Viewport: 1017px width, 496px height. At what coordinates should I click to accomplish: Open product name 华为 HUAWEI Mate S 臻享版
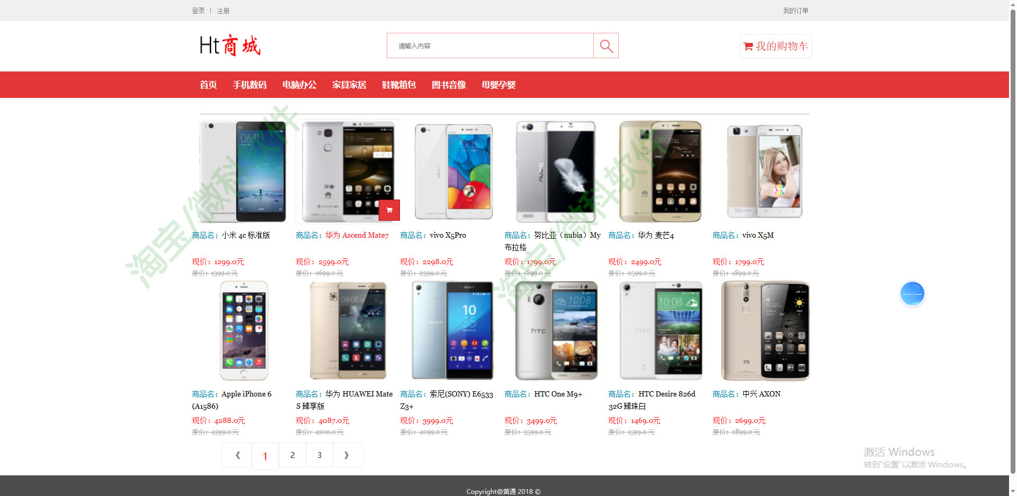(x=344, y=400)
